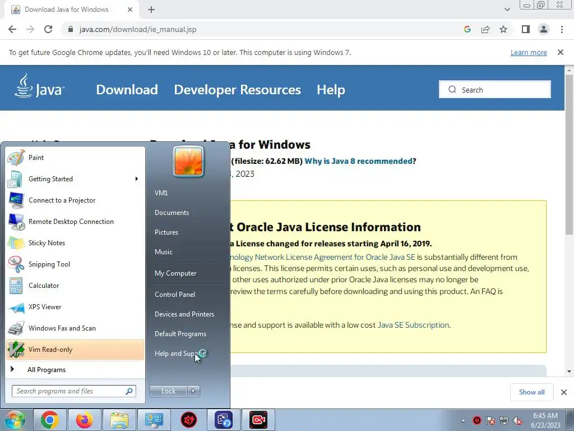Open the Download nav link
Image resolution: width=574 pixels, height=431 pixels.
(127, 90)
